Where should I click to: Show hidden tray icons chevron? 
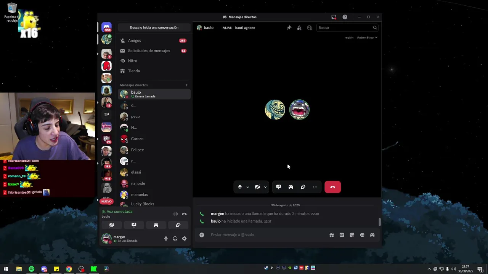coord(429,269)
